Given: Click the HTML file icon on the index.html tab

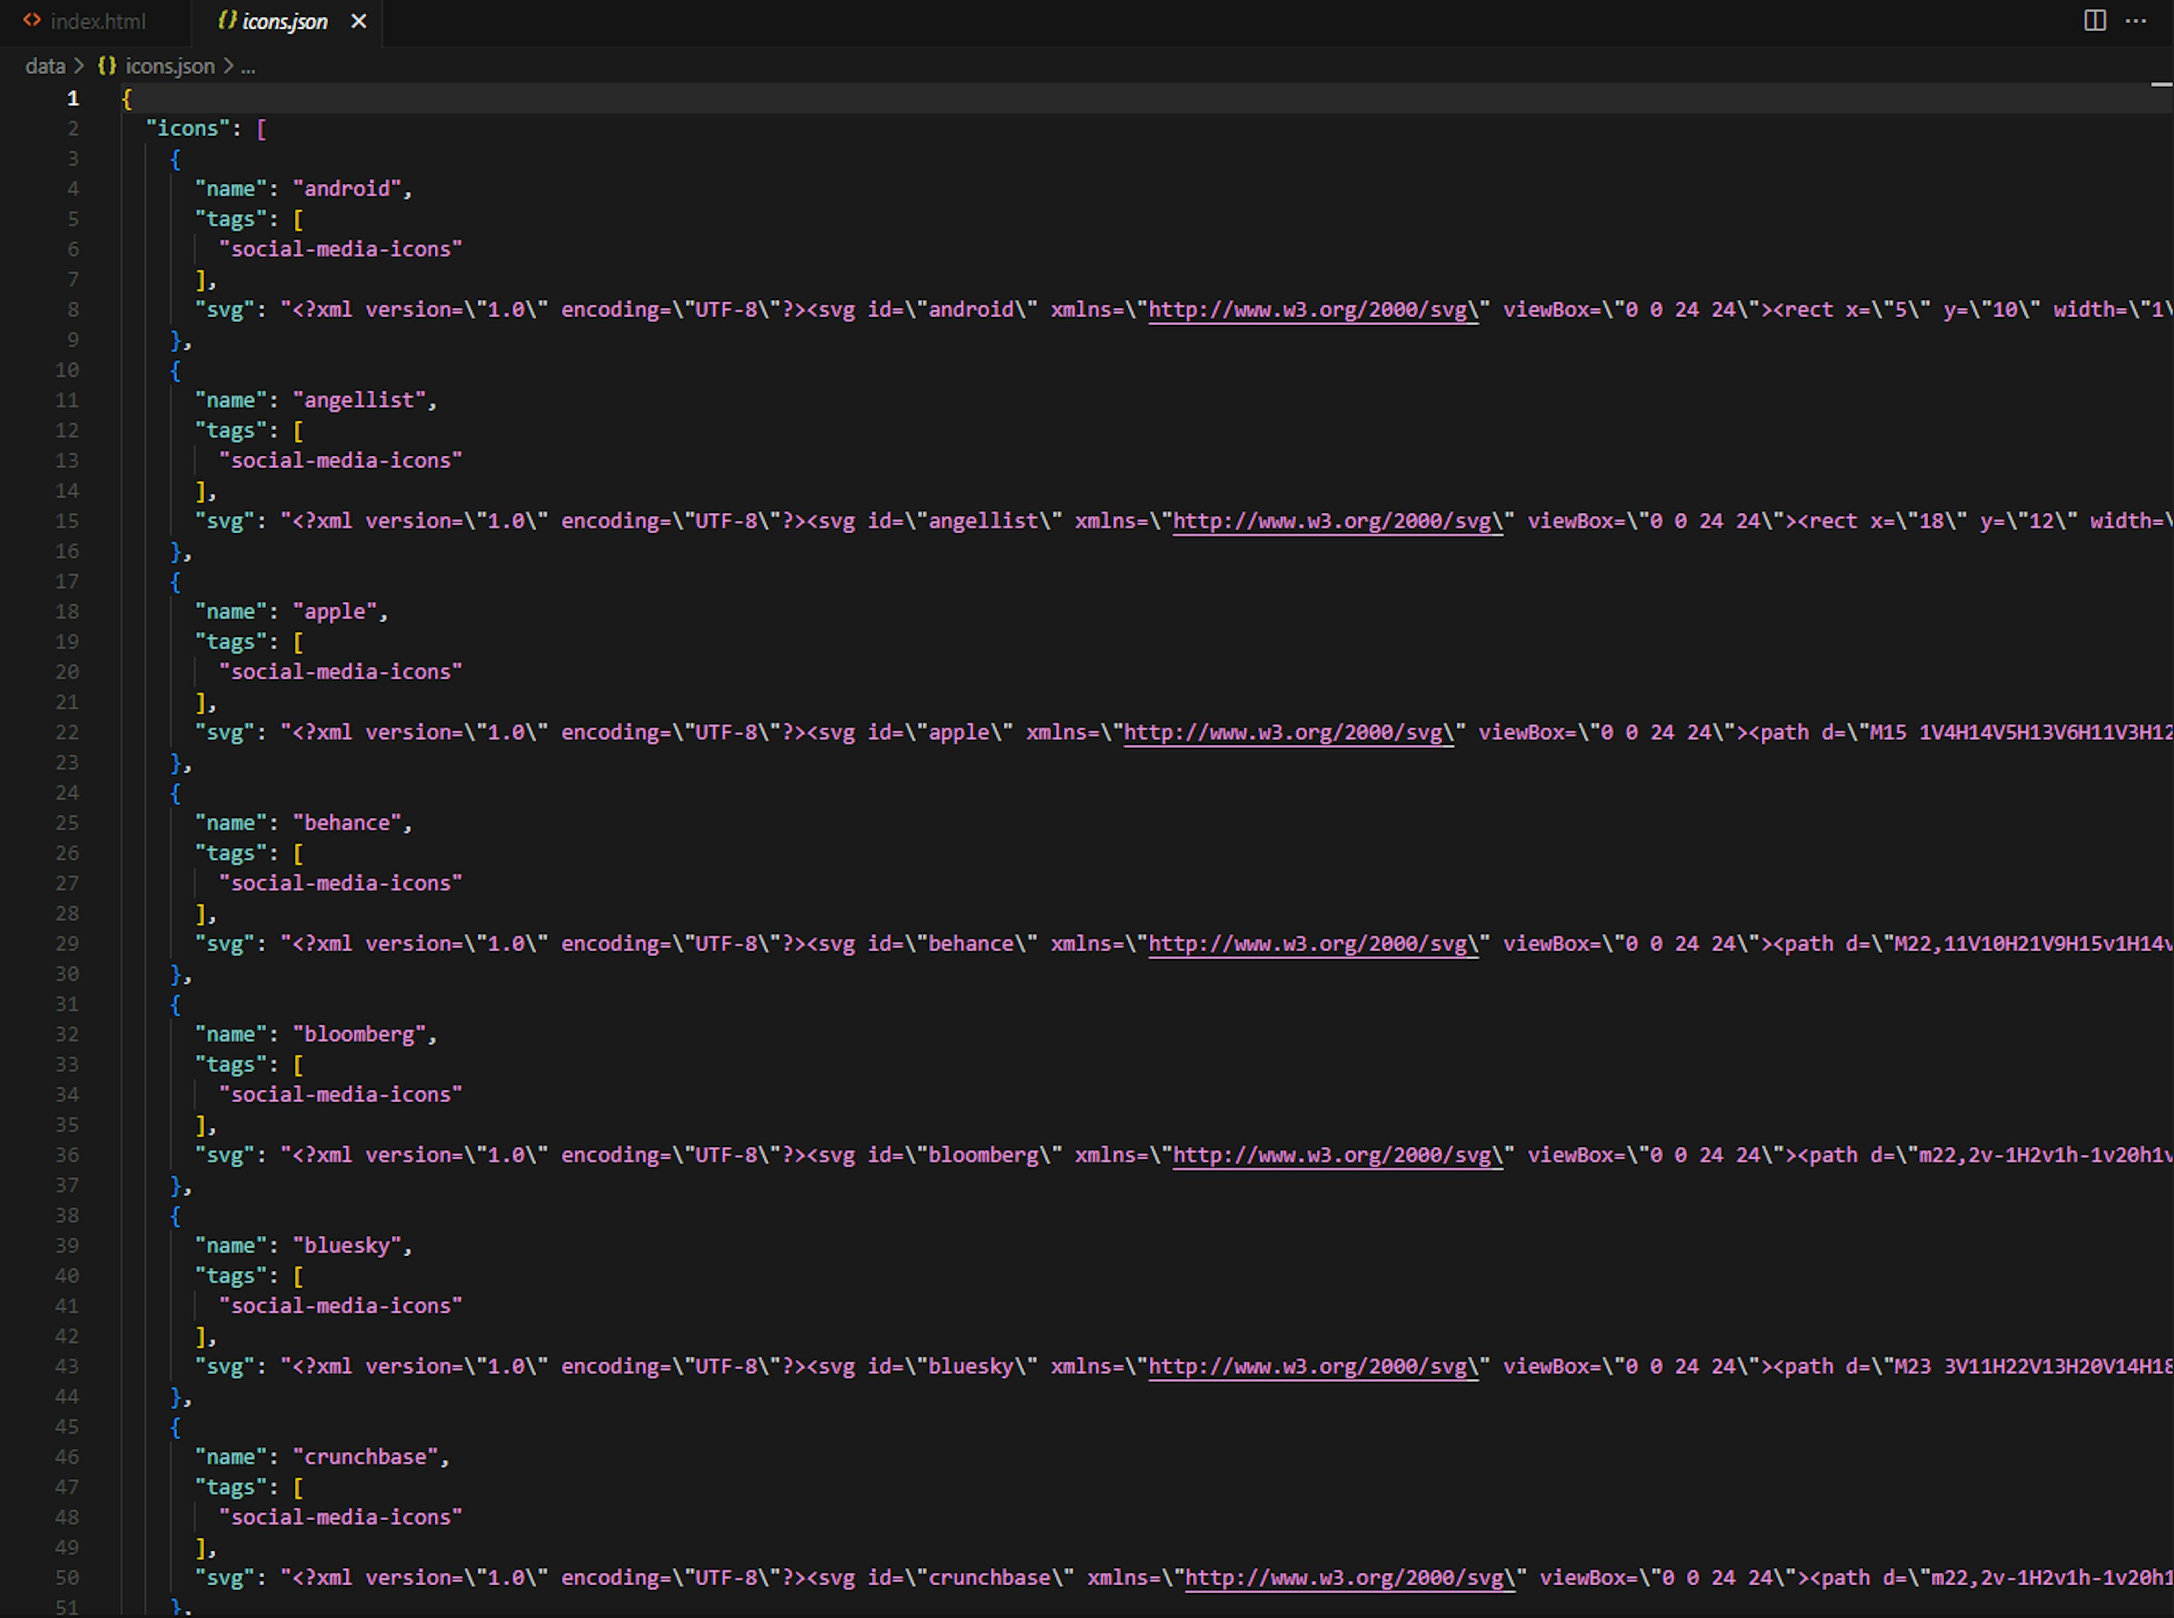Looking at the screenshot, I should pyautogui.click(x=33, y=20).
